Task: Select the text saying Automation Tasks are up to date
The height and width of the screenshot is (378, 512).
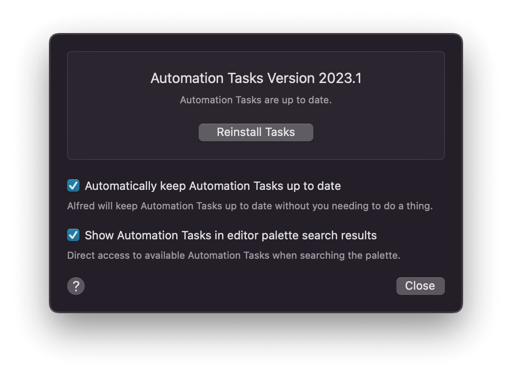Action: pos(256,100)
